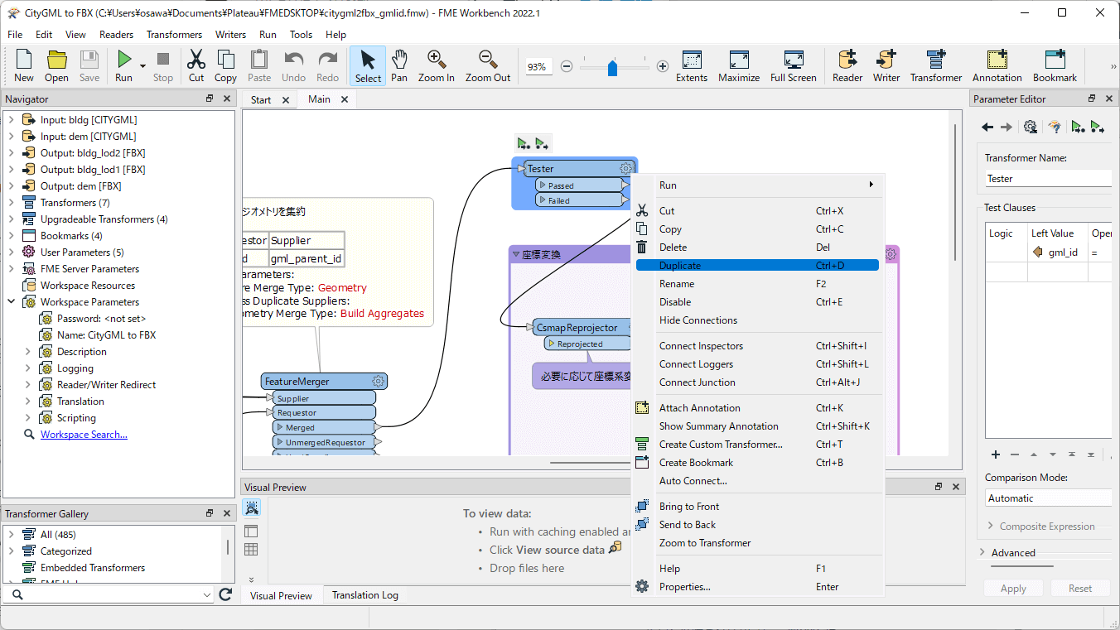Expand the Input: bldg [CITYGML] node
1120x630 pixels.
[x=11, y=120]
